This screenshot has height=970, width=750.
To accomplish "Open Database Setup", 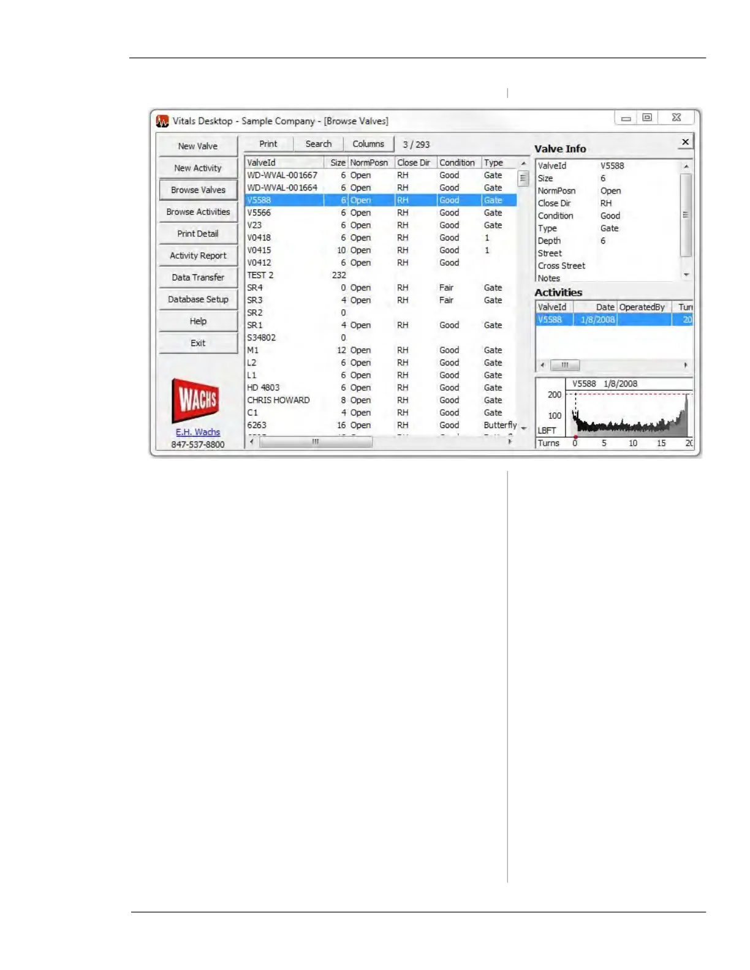I will (198, 299).
